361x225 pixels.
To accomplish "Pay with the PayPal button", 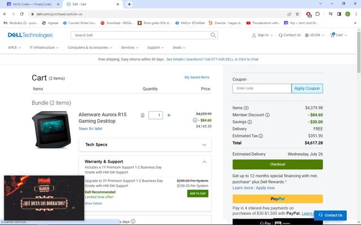I will (278, 199).
